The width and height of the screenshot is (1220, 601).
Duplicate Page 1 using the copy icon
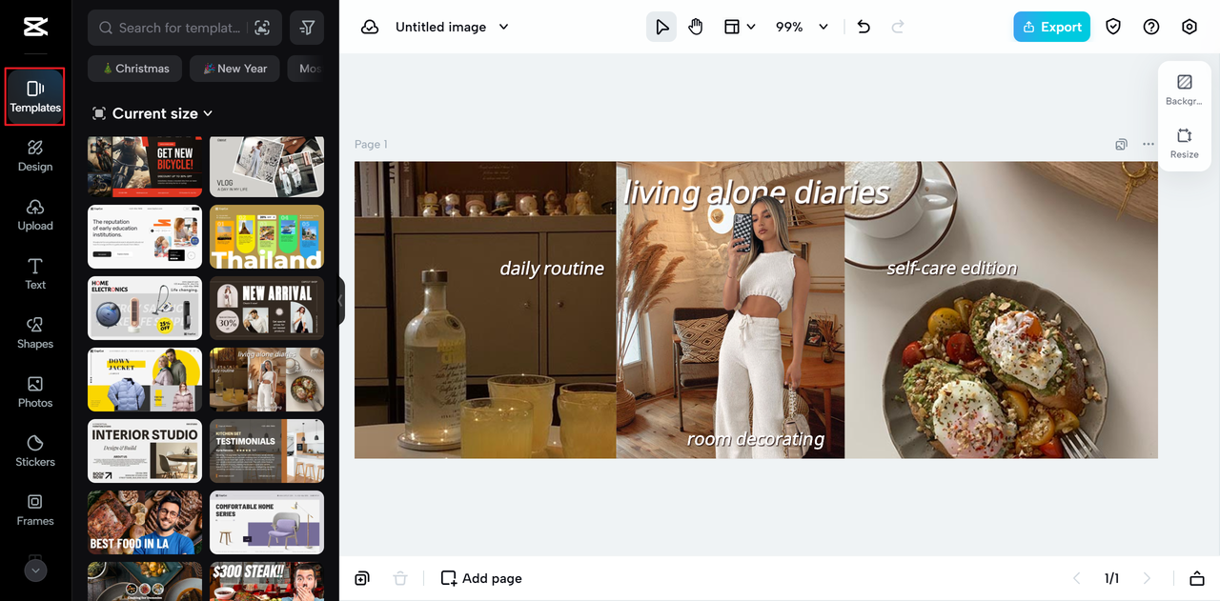coord(1122,145)
